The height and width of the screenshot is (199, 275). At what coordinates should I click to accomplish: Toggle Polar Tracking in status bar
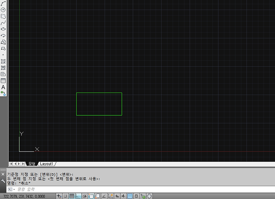pos(85,196)
